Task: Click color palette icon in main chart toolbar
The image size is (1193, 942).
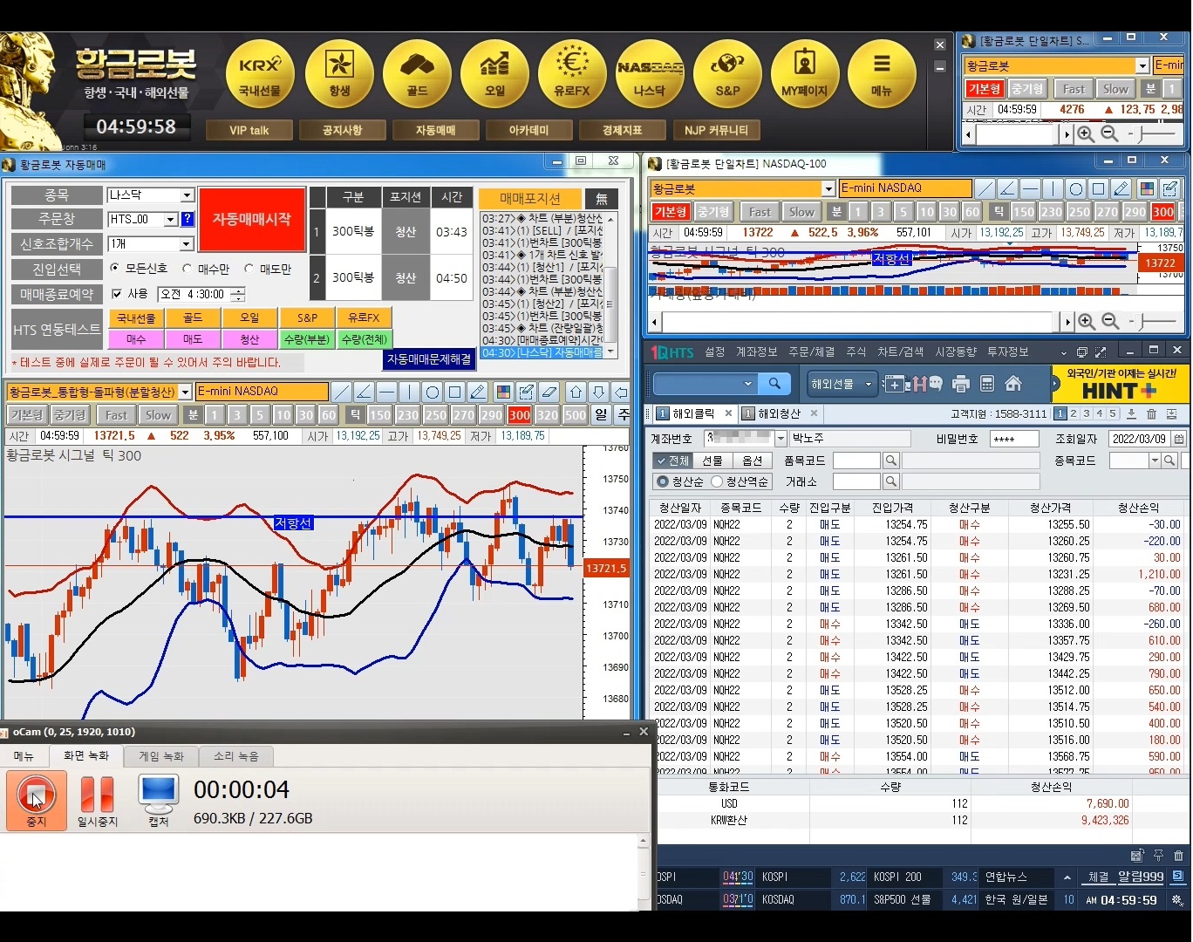Action: point(503,392)
